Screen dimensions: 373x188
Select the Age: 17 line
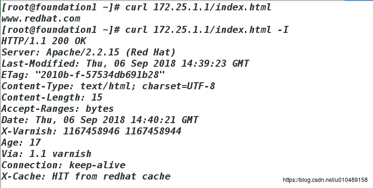click(x=21, y=142)
